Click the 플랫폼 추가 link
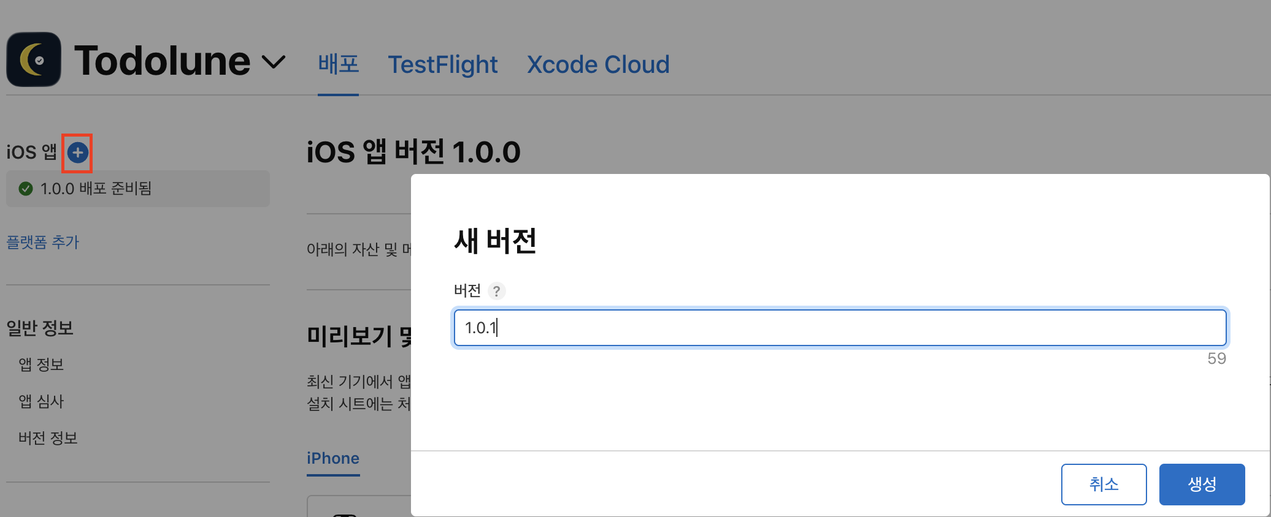The image size is (1271, 517). tap(43, 242)
